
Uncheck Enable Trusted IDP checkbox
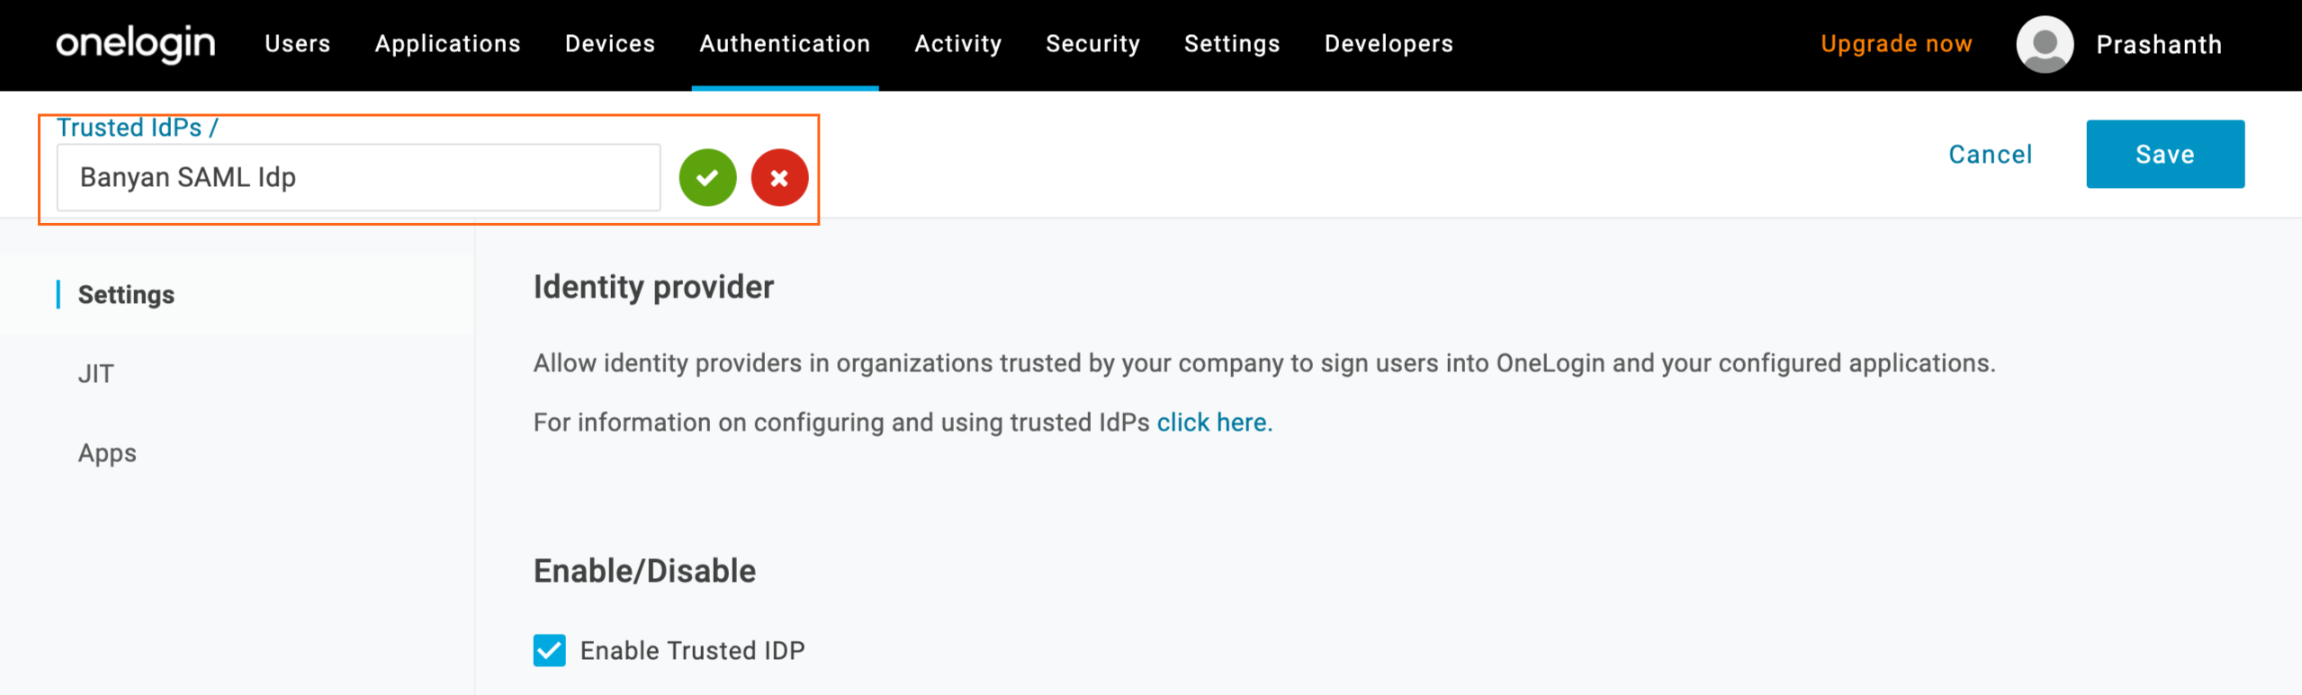pos(549,650)
